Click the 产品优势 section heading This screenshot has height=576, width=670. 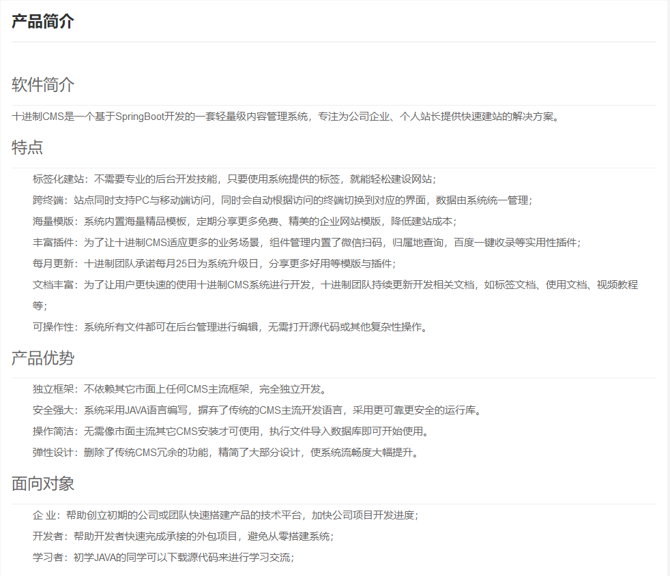click(43, 358)
